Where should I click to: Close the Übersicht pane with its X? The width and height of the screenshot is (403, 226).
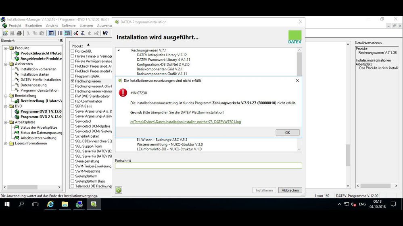coord(61,40)
